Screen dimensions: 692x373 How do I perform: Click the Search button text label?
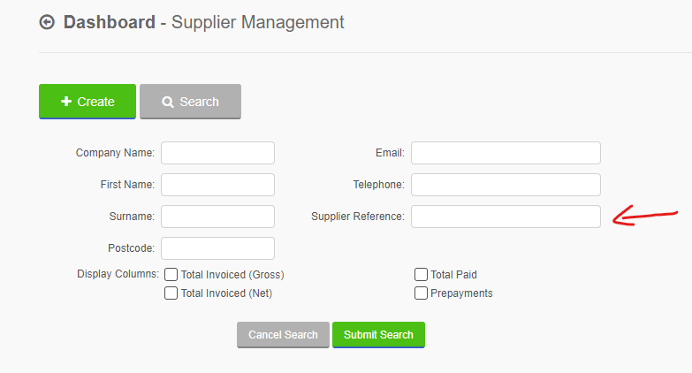(x=199, y=102)
